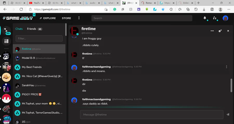
Task: Click faithreactsandgpming avatar on 5:36 PM message
Action: (74, 100)
